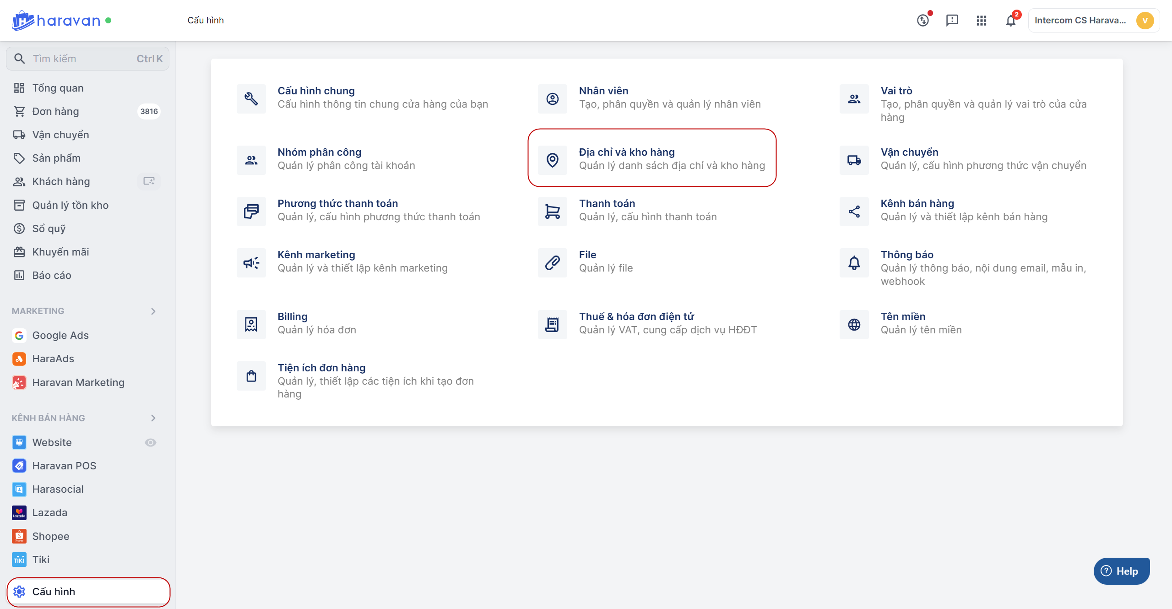Open the Intercom CS Haravan account menu
The image size is (1172, 609).
(x=1093, y=21)
